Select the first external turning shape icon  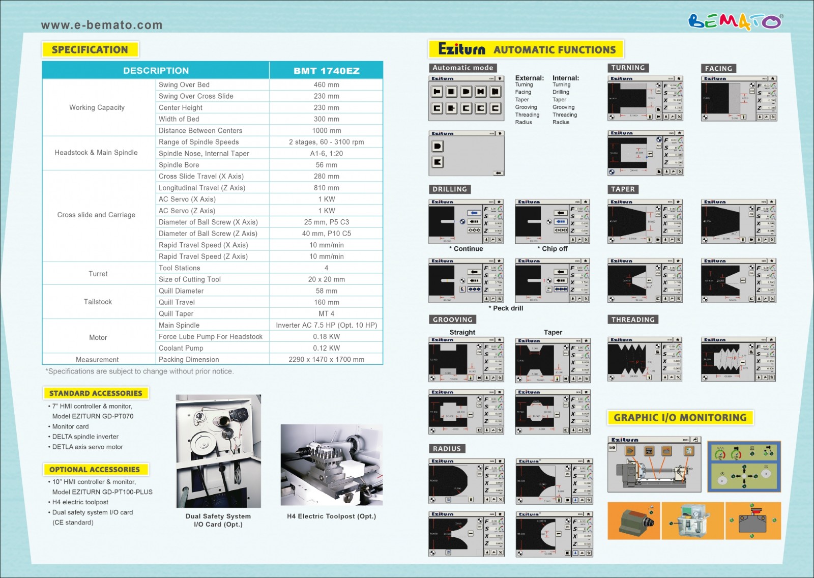click(437, 92)
